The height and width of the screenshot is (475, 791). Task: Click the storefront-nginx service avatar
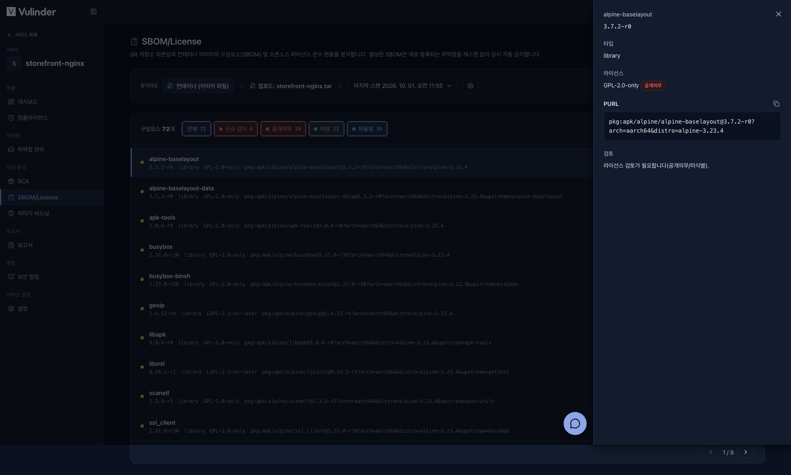[14, 63]
